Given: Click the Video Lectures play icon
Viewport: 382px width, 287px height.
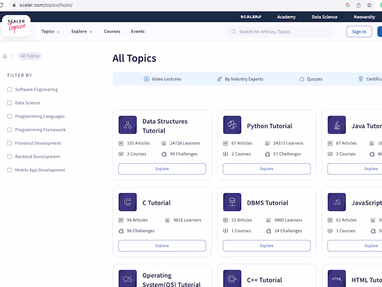Looking at the screenshot, I should pyautogui.click(x=147, y=79).
